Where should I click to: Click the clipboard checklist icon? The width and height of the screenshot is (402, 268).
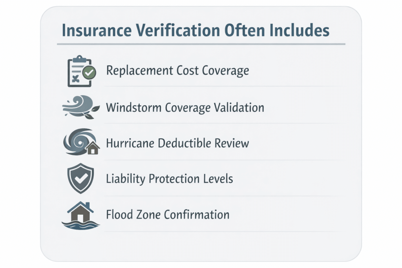(x=82, y=71)
